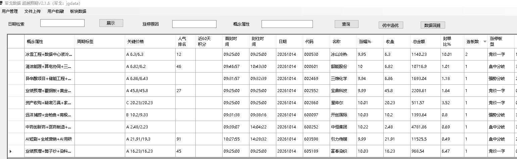517x159 pixels.
Task: Sort by 封单比% column header
Action: (452, 42)
